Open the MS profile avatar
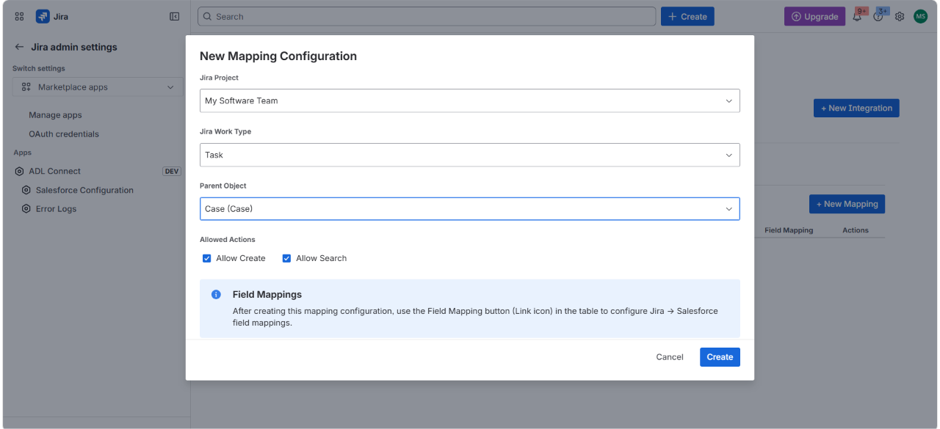This screenshot has width=940, height=429. click(921, 16)
